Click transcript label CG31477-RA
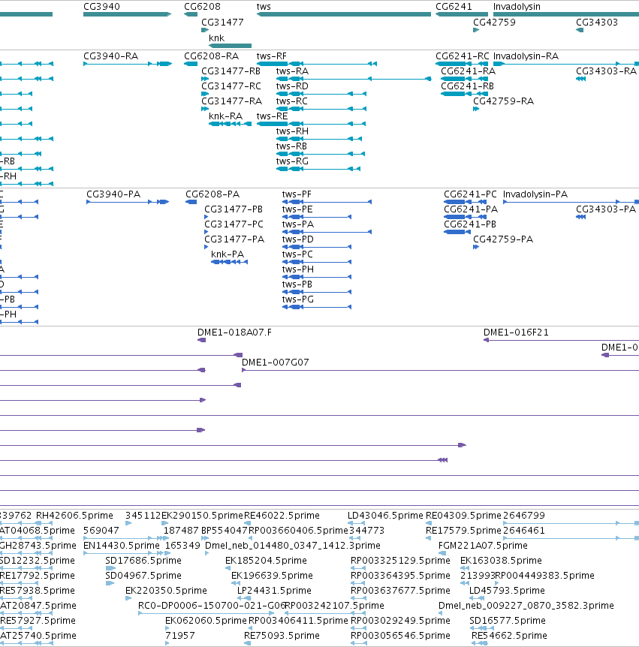This screenshot has height=647, width=639. (x=231, y=101)
